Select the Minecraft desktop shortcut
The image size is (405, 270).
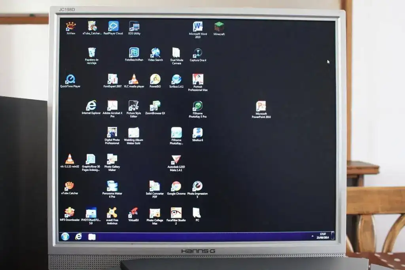click(x=219, y=27)
